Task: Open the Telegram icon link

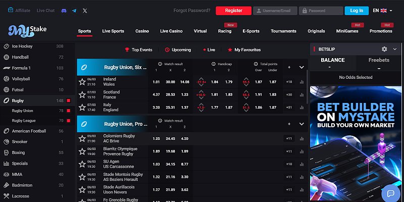Action: click(x=74, y=11)
